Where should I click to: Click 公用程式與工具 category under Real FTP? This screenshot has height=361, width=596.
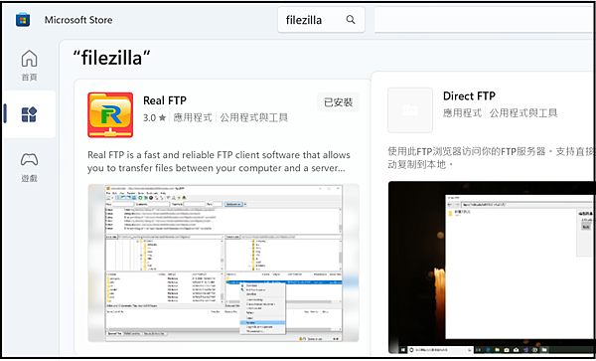point(253,118)
